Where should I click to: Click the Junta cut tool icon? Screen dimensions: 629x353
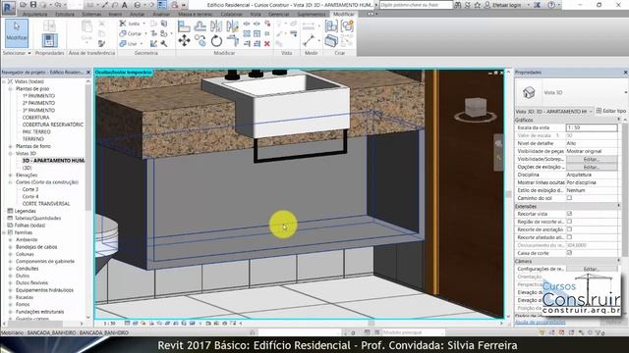(x=123, y=24)
